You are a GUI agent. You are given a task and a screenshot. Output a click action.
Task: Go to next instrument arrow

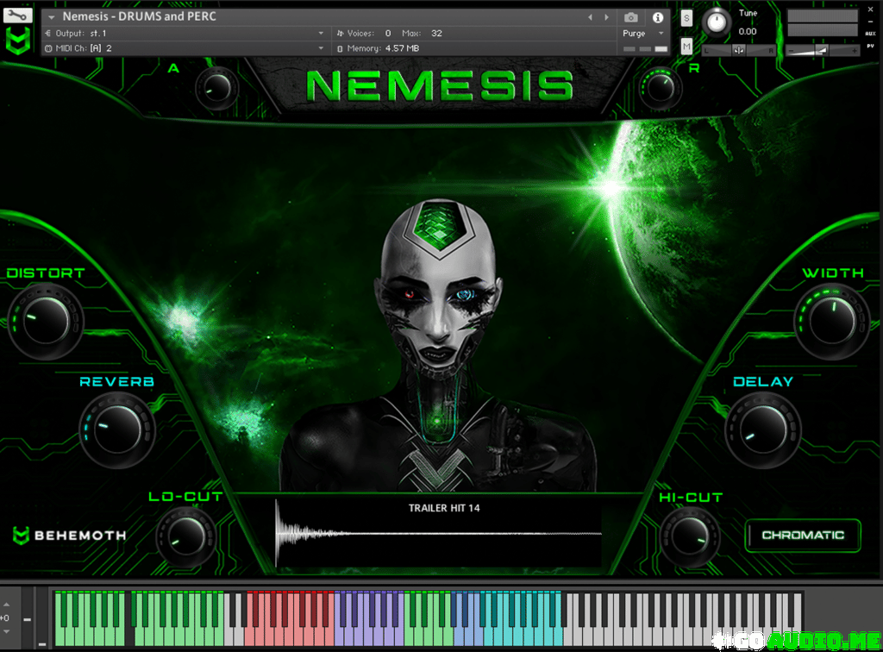click(606, 17)
